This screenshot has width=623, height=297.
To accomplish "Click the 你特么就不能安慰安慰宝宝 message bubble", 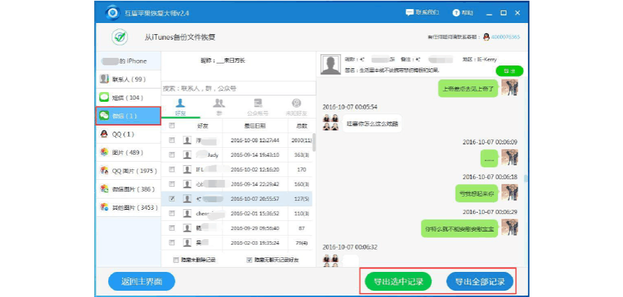I will [x=460, y=228].
